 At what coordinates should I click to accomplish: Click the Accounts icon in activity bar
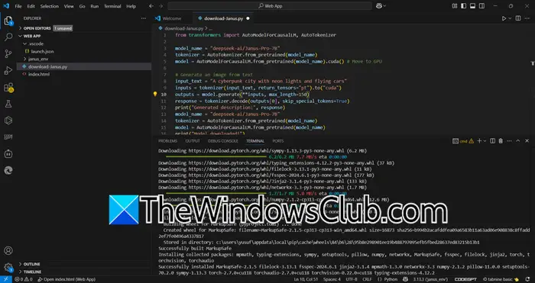8,251
